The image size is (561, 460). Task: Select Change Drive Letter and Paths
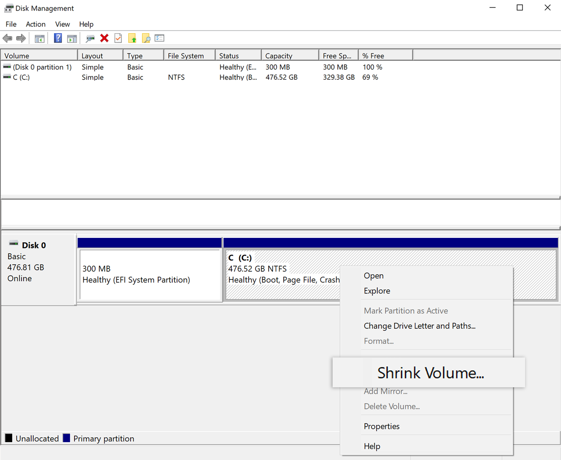coord(419,326)
